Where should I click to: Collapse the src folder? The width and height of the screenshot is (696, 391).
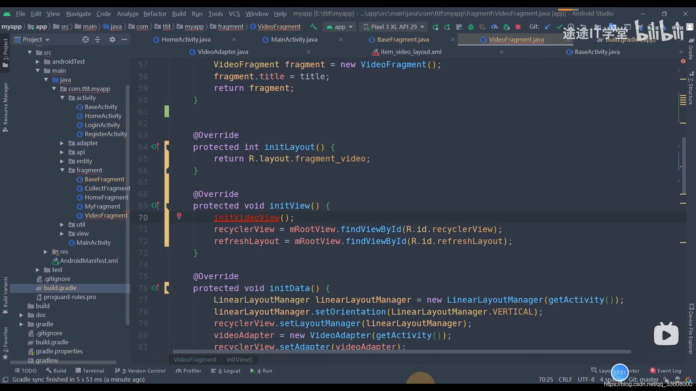pyautogui.click(x=30, y=52)
